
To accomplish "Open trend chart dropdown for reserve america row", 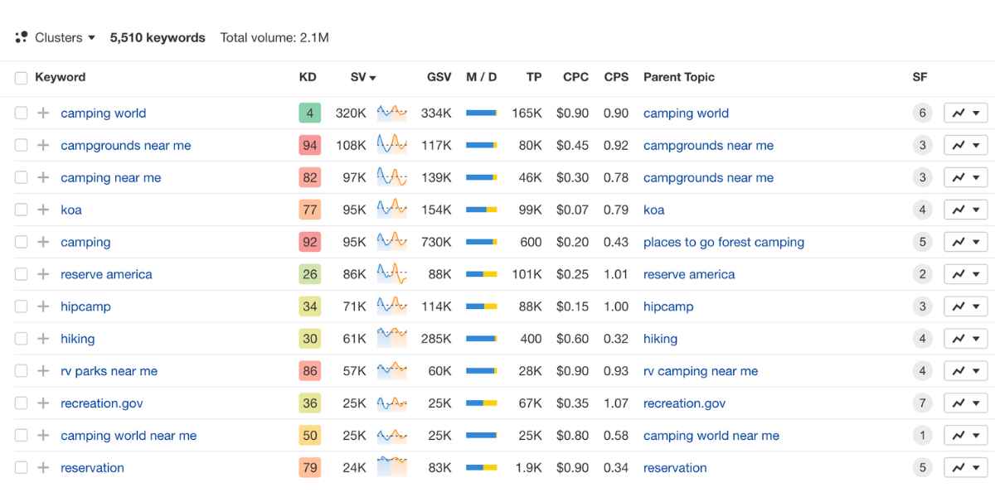I will point(966,275).
